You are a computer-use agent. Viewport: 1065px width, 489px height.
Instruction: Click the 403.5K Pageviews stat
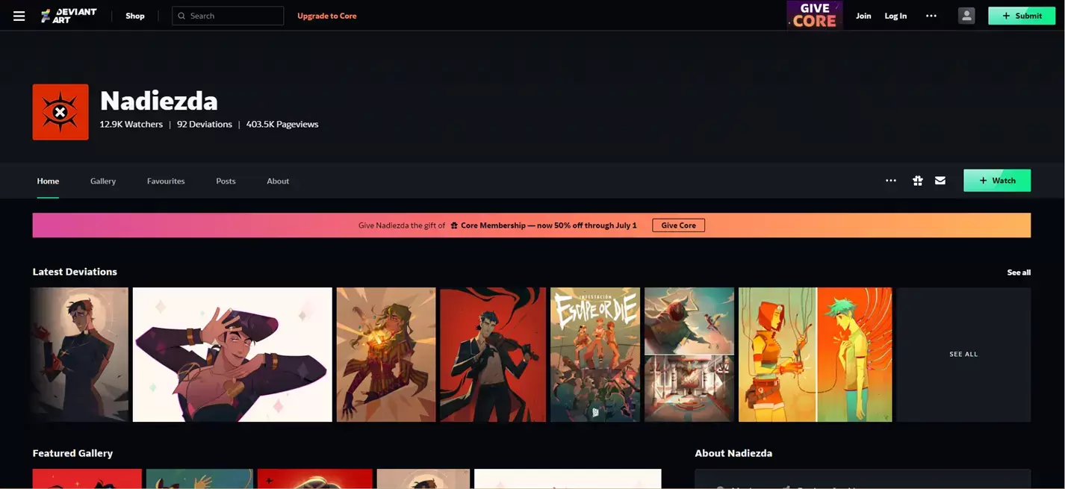pyautogui.click(x=282, y=124)
